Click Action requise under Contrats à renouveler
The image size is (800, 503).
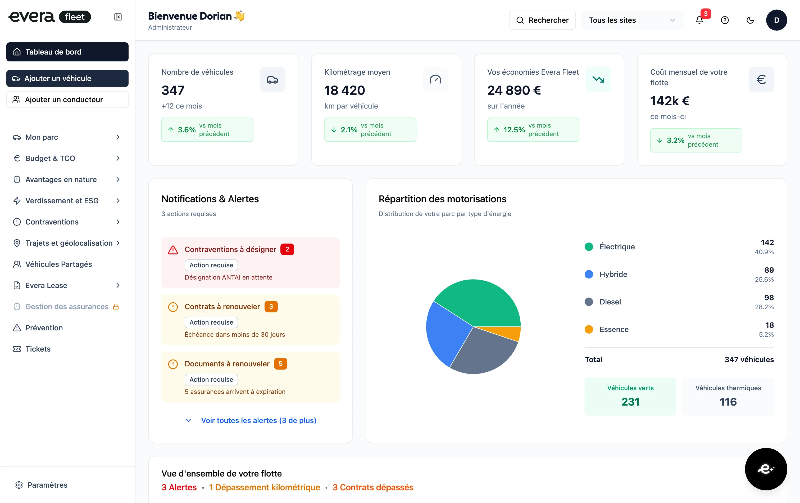tap(211, 322)
